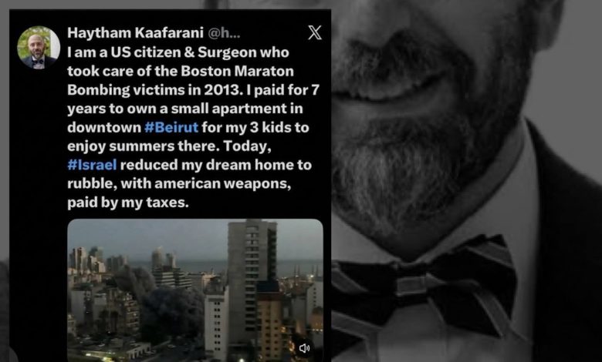Open the #Beirut hashtag link
Viewport: 602px width, 362px height.
point(171,127)
